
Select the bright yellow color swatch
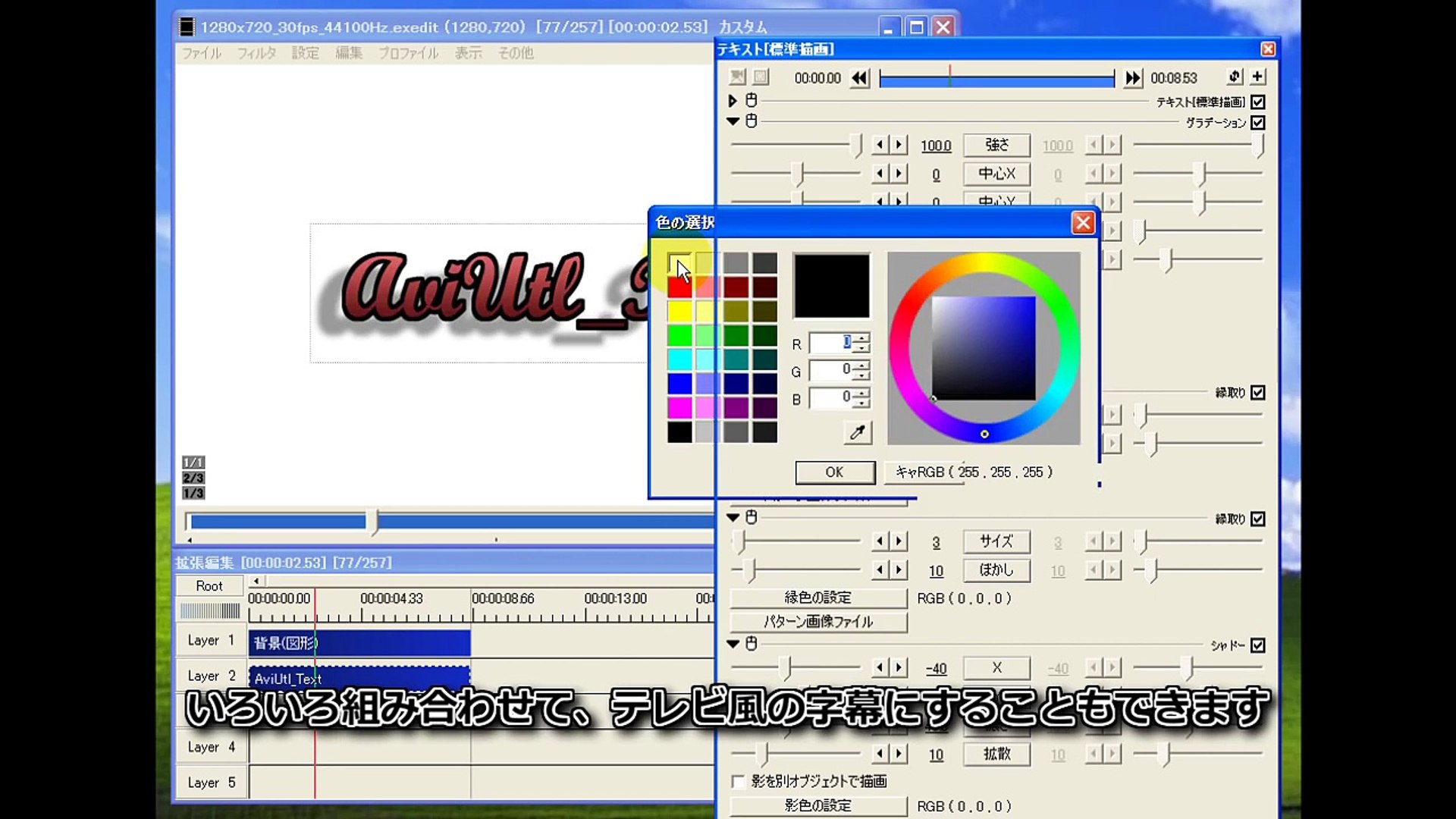point(679,311)
